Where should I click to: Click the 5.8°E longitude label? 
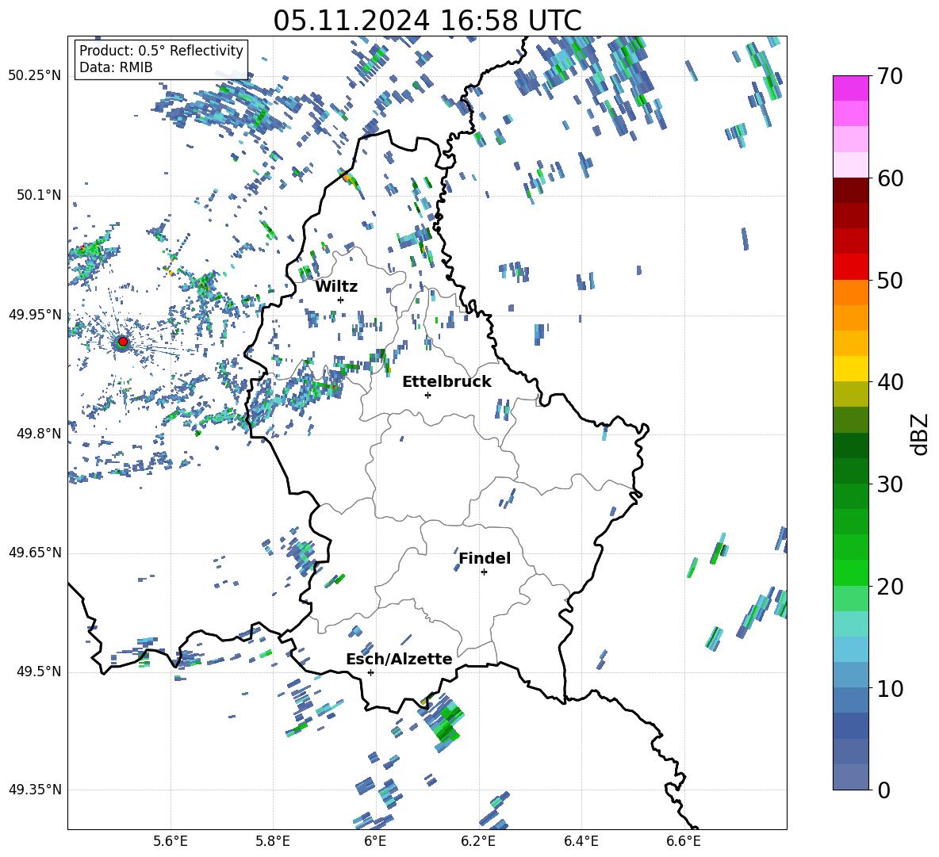tap(273, 841)
